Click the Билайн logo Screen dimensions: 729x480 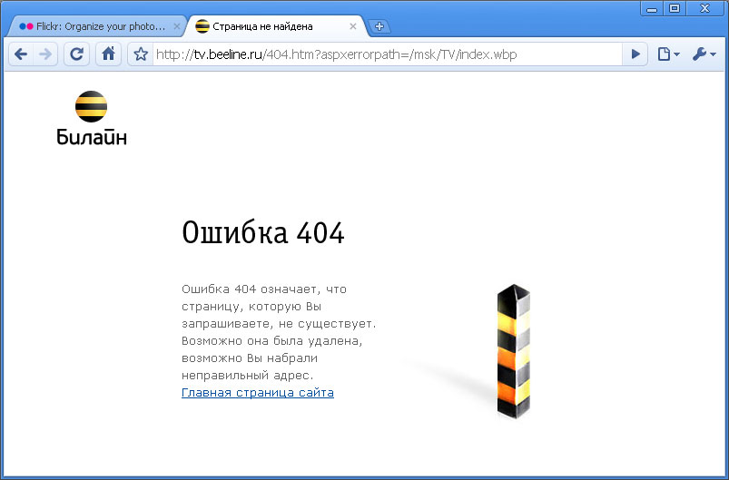click(x=92, y=118)
